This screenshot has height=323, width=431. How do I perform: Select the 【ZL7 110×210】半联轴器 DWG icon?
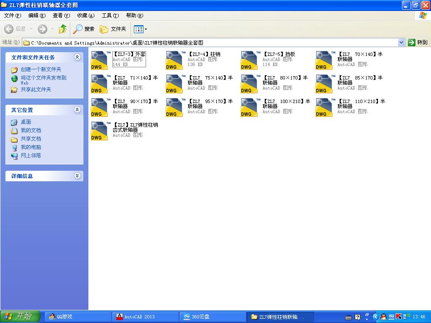(324, 108)
